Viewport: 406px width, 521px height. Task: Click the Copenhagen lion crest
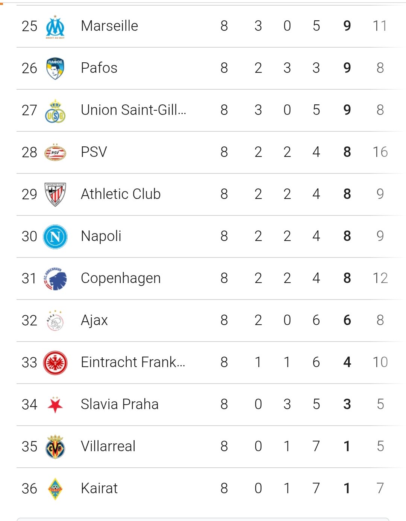(x=55, y=279)
